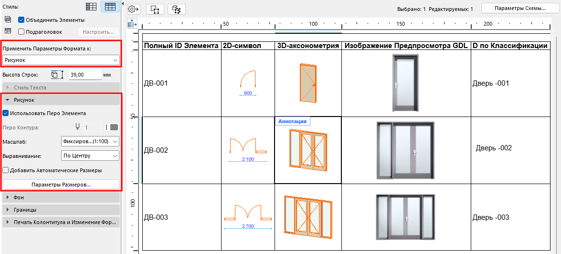
Task: Select the ДВ-003 cell
Action: [181, 217]
